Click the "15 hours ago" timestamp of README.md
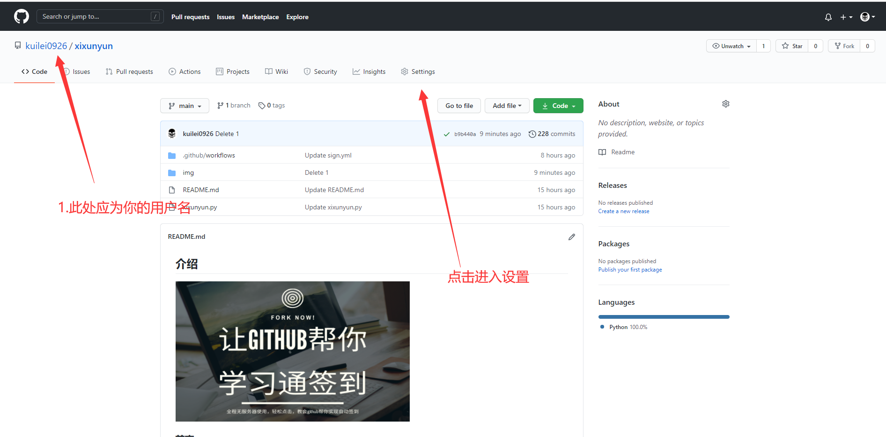This screenshot has width=886, height=437. (x=556, y=190)
